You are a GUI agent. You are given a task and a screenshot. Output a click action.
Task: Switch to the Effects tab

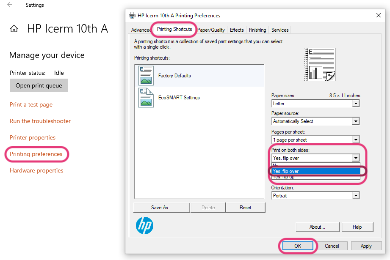(x=237, y=30)
